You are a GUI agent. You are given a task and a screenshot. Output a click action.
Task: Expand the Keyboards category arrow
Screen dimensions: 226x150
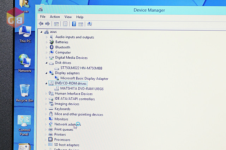[x=46, y=109]
